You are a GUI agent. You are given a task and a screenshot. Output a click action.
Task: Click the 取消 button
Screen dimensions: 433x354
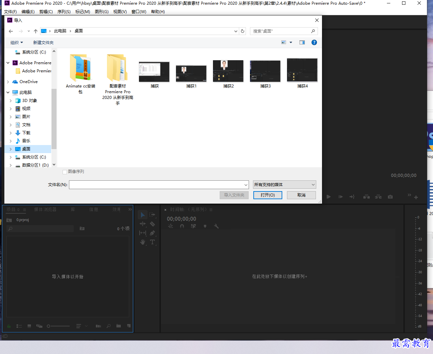pyautogui.click(x=301, y=195)
